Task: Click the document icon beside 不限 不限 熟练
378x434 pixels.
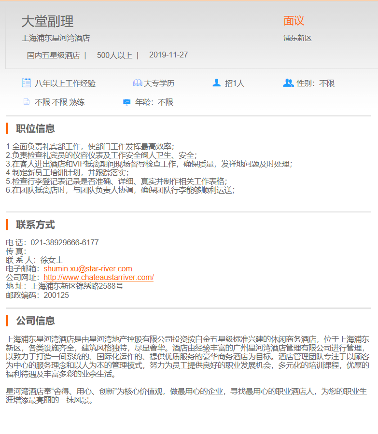Action: (27, 102)
